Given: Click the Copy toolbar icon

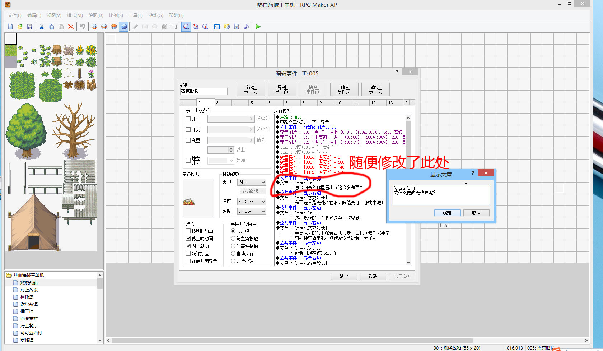Looking at the screenshot, I should click(51, 27).
